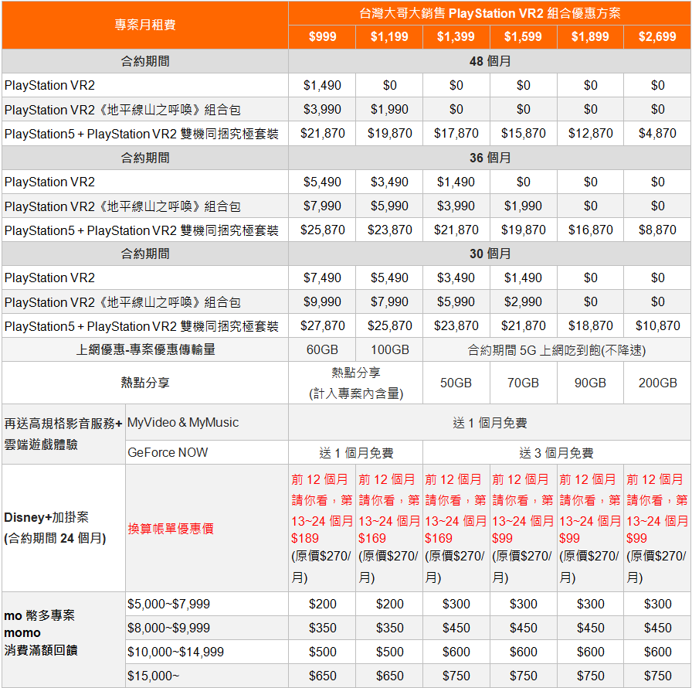Select the $1,899 plan header

tap(590, 36)
